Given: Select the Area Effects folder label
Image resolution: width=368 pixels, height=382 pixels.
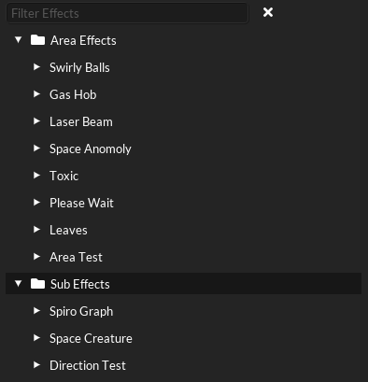Looking at the screenshot, I should pos(83,40).
